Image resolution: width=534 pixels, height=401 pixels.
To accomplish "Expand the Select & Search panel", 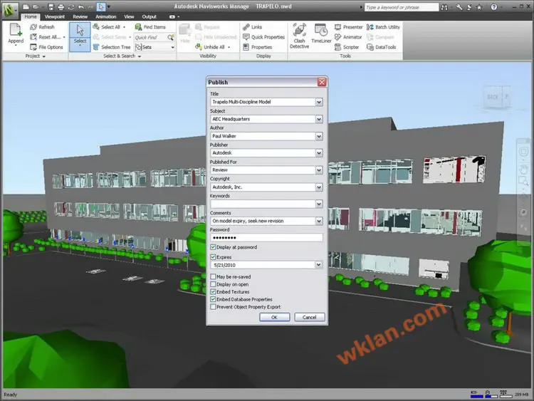I will pos(140,56).
